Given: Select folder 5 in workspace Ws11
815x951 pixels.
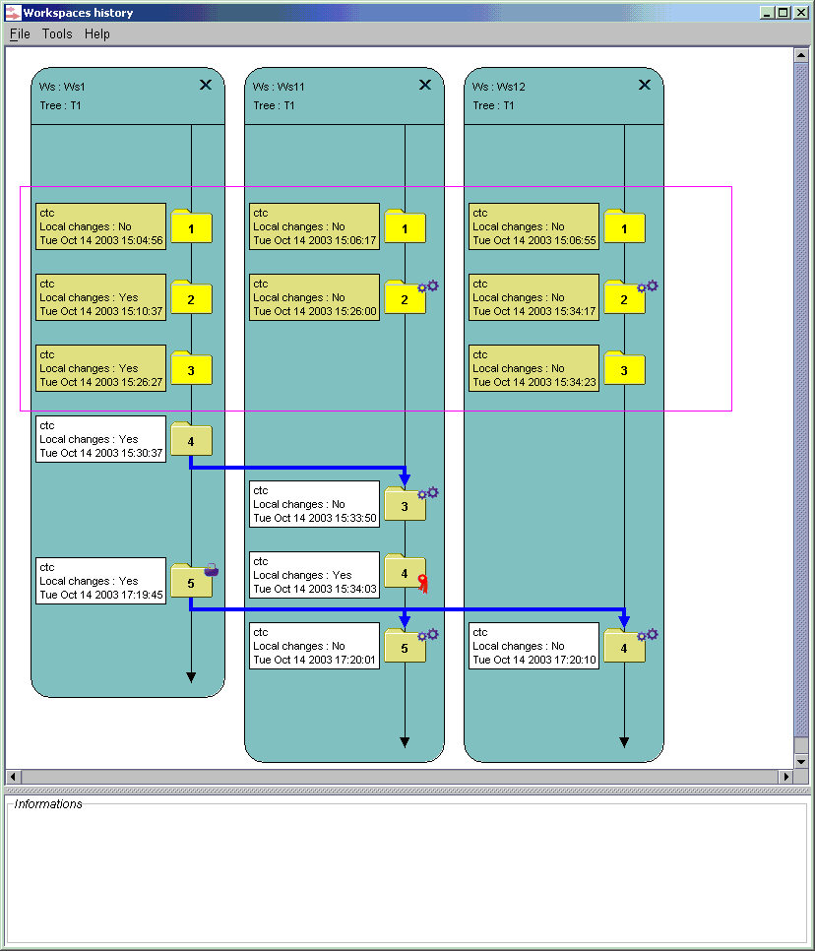Looking at the screenshot, I should pyautogui.click(x=405, y=646).
